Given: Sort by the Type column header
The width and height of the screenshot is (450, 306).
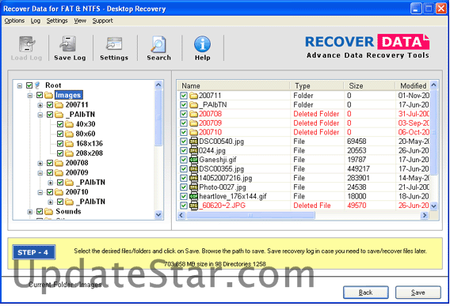Looking at the screenshot, I should point(317,85).
